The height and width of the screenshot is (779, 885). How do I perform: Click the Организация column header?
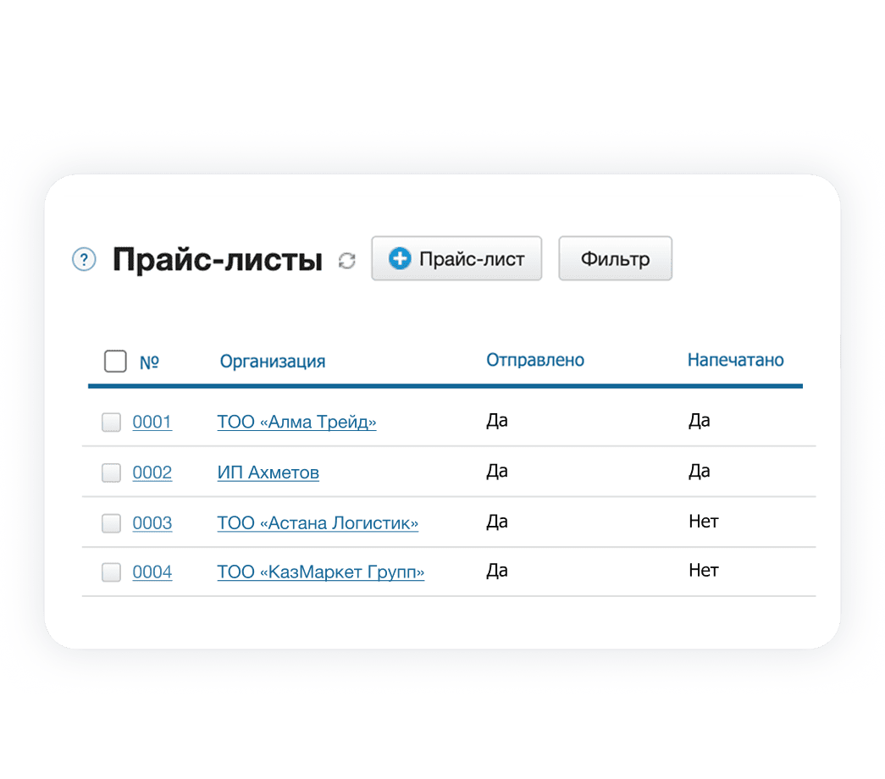click(x=271, y=360)
